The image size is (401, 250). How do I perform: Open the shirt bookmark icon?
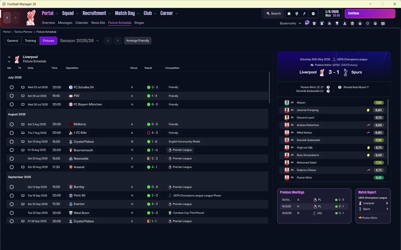(314, 23)
